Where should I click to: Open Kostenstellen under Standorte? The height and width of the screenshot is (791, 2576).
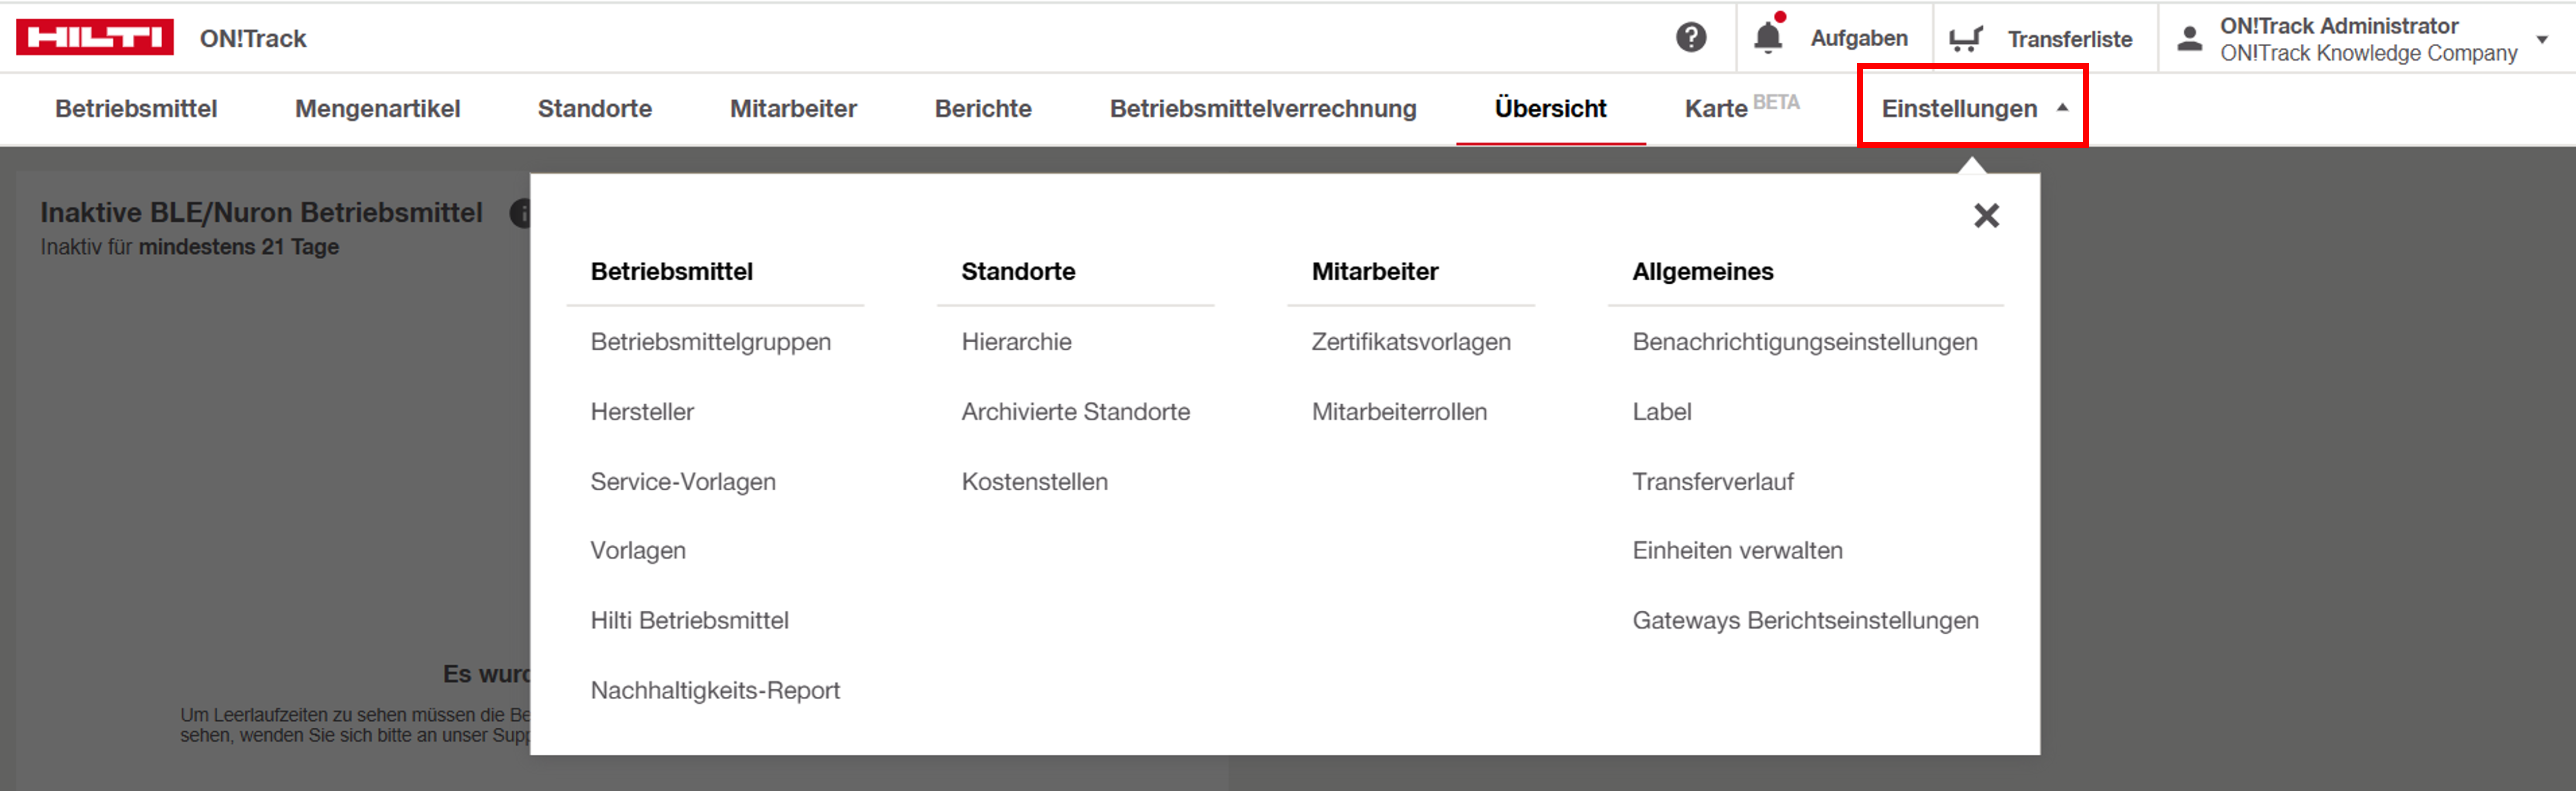click(1034, 482)
